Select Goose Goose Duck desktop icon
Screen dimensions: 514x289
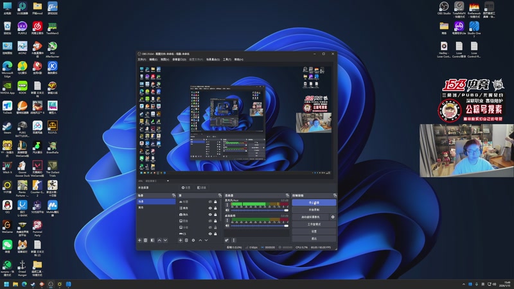coord(22,168)
